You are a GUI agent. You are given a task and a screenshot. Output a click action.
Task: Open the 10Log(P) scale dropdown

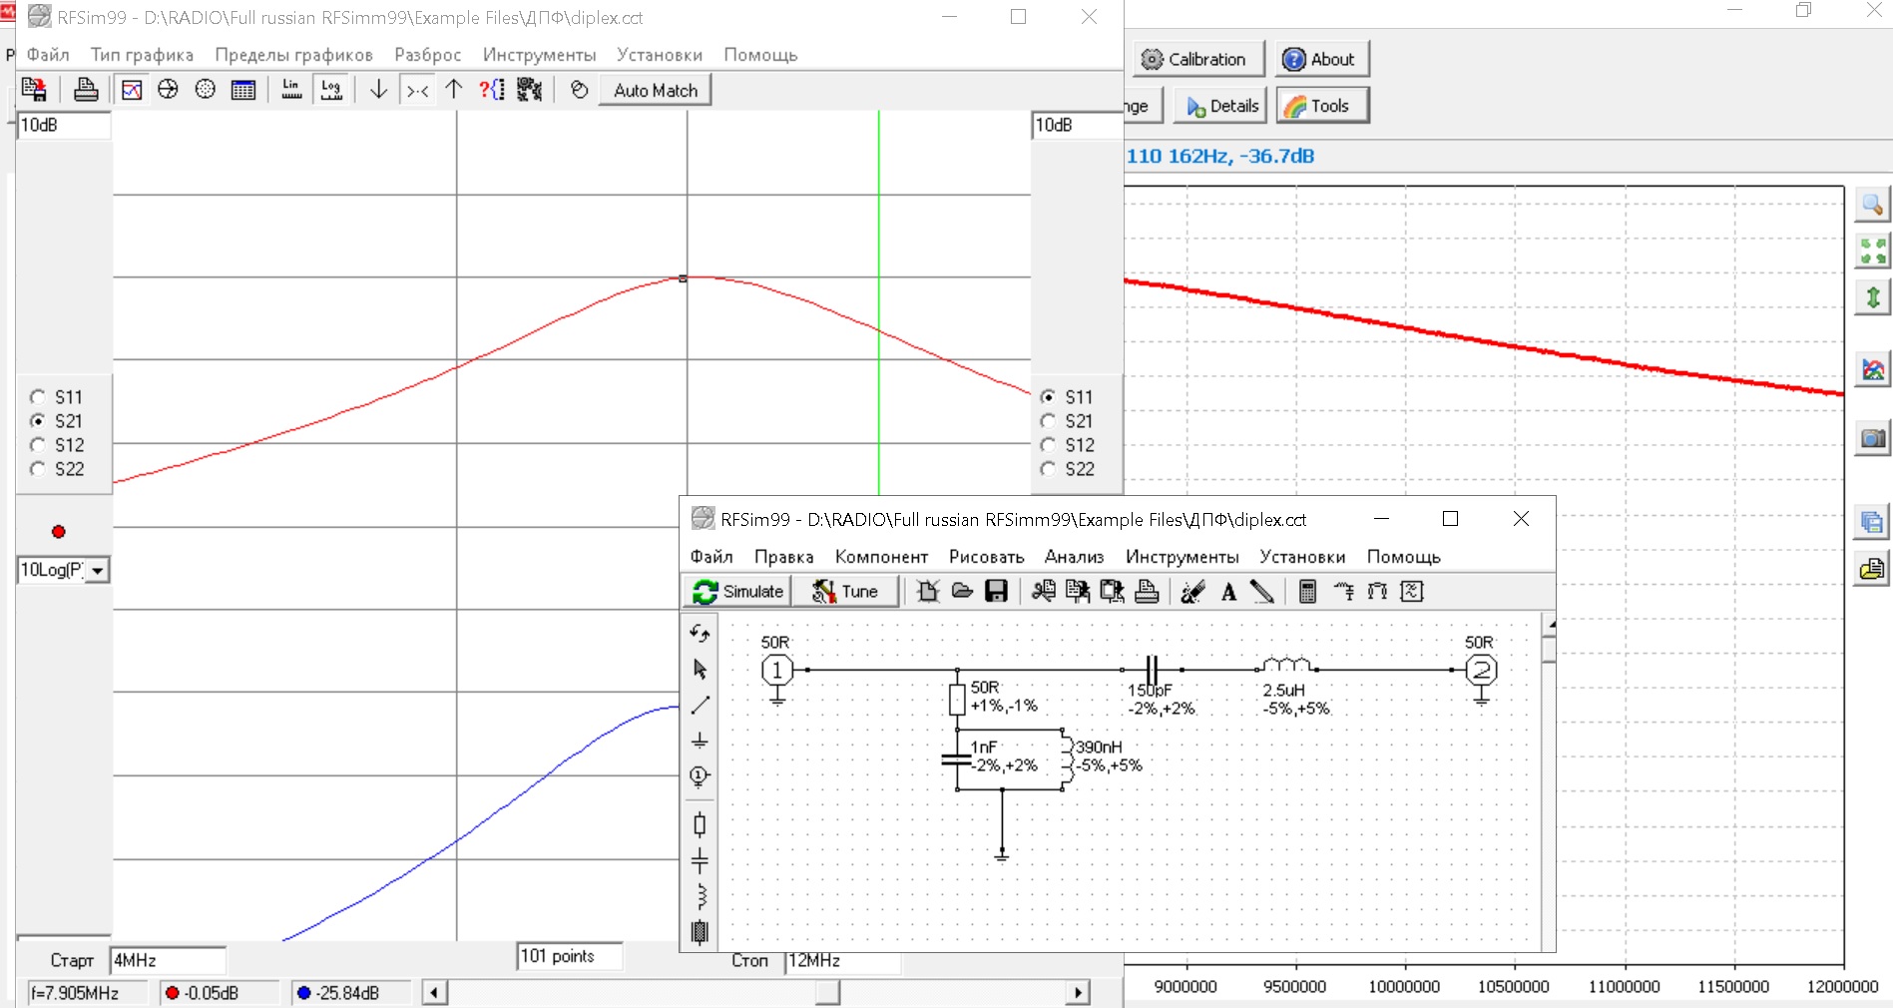coord(98,571)
